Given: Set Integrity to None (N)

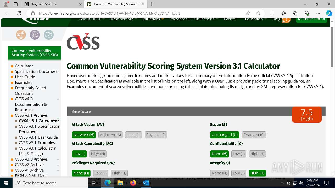Looking at the screenshot, I should (219, 173).
